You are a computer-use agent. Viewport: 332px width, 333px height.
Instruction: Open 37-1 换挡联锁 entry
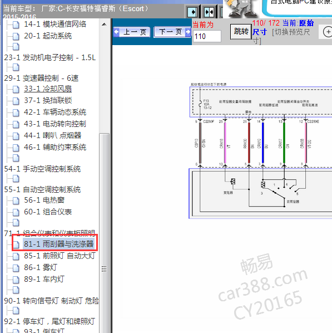click(x=48, y=100)
